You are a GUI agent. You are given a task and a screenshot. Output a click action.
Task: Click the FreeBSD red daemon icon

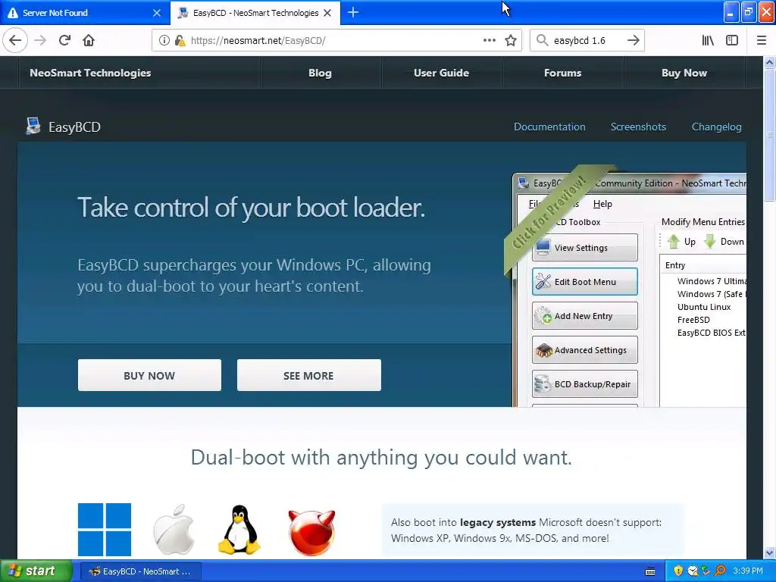click(311, 533)
